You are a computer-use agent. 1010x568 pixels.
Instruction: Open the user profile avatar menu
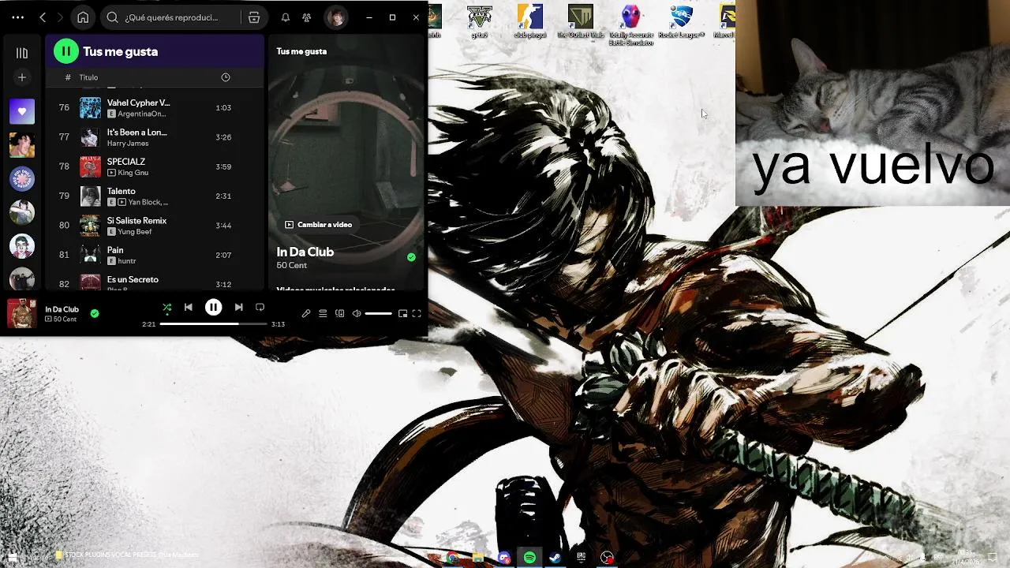[336, 17]
